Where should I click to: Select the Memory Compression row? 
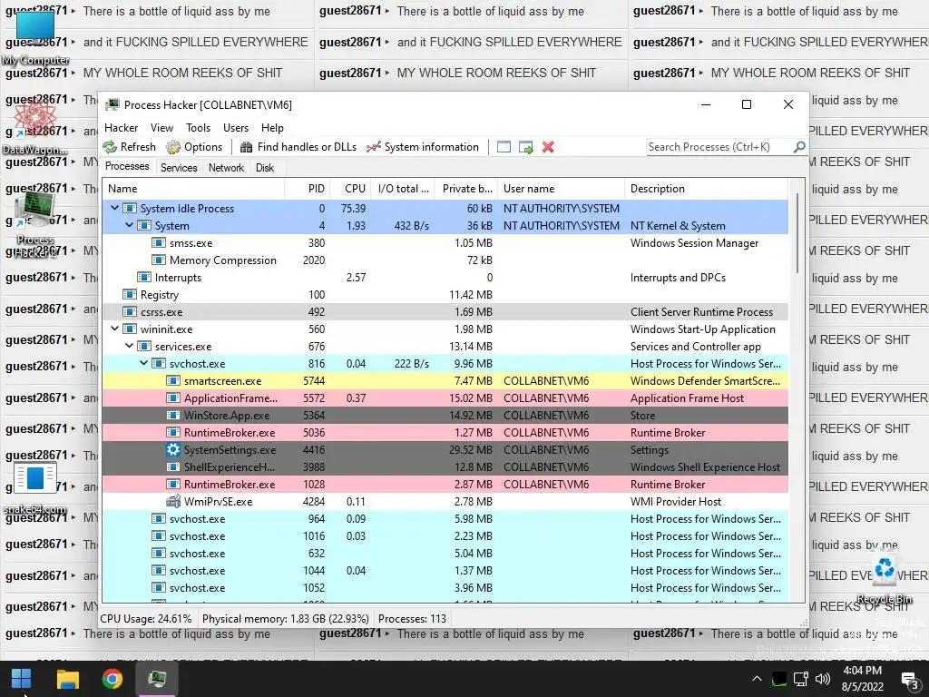(x=445, y=260)
